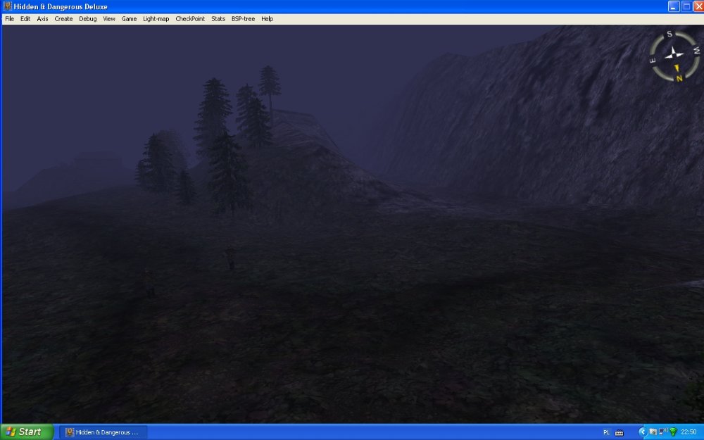Select Hidden & Dangerous taskbar button
Image resolution: width=704 pixels, height=440 pixels.
click(103, 432)
